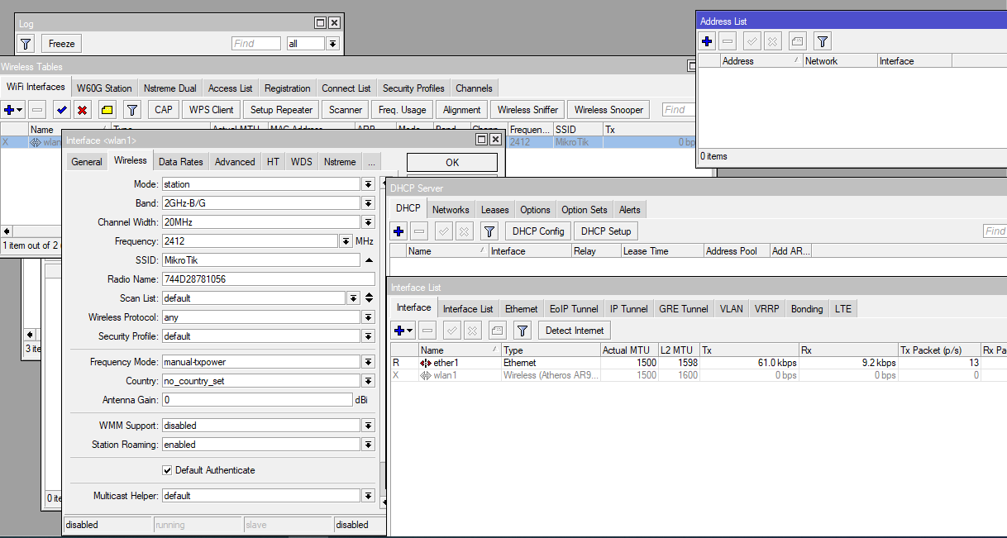The height and width of the screenshot is (538, 1007).
Task: Open the Country dropdown list
Action: 367,381
